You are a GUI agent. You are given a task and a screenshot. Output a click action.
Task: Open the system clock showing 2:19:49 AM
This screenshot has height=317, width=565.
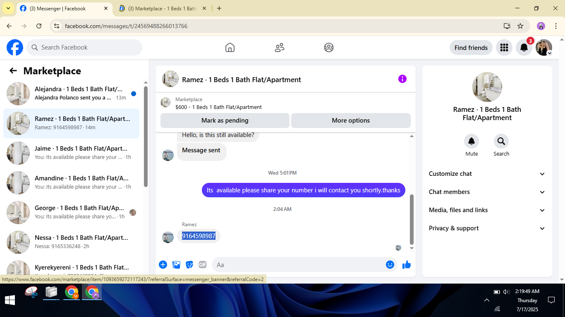(x=527, y=291)
